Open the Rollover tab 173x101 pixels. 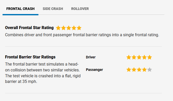[80, 9]
